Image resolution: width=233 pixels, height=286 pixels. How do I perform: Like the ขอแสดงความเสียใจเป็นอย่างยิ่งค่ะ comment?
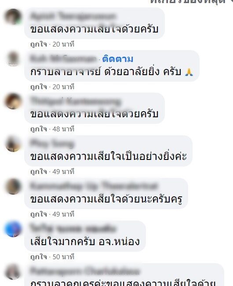point(39,172)
